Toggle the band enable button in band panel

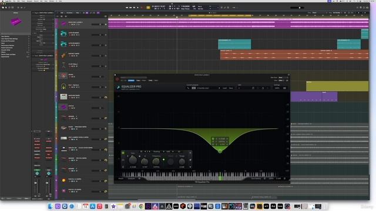pos(123,153)
